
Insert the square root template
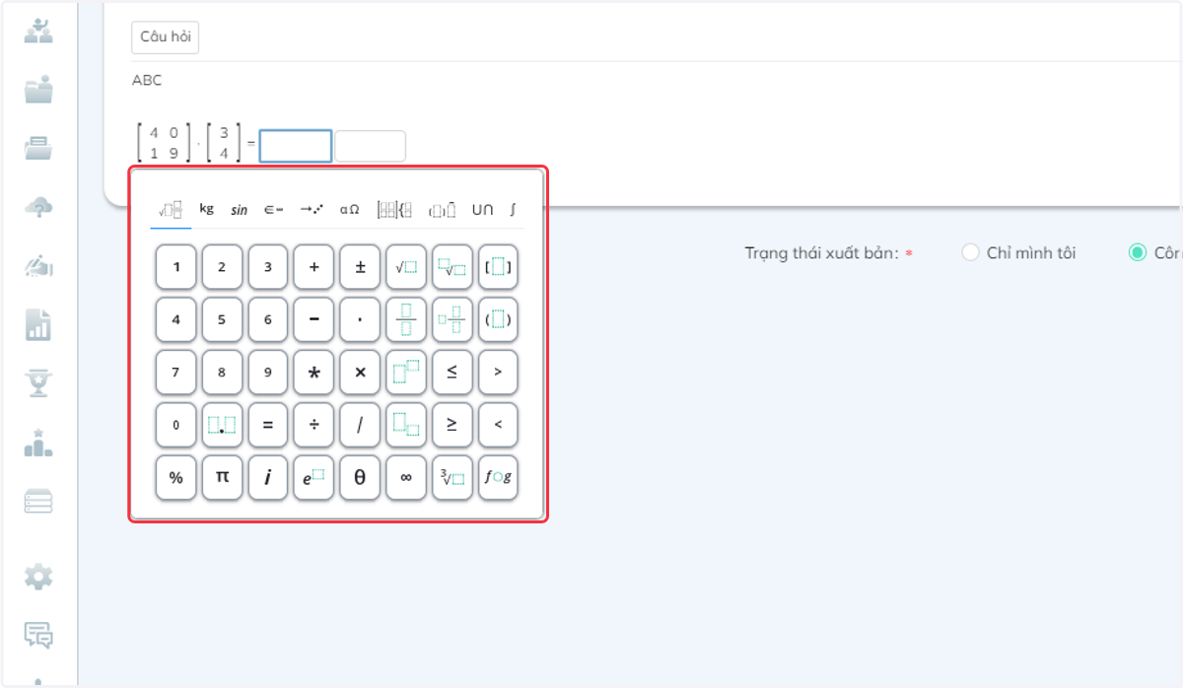406,266
